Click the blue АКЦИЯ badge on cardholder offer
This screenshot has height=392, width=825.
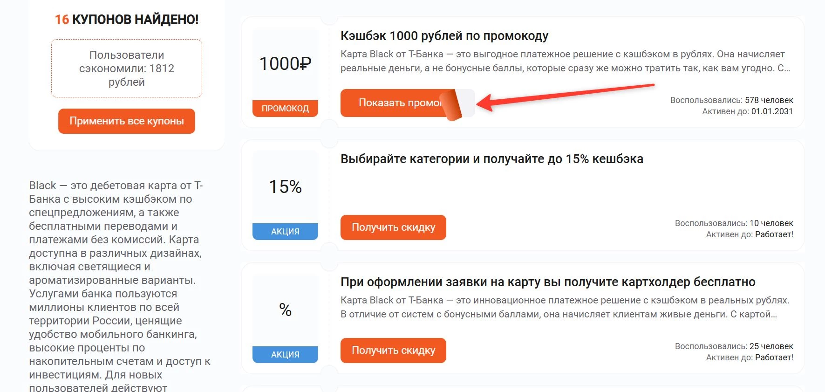click(285, 354)
